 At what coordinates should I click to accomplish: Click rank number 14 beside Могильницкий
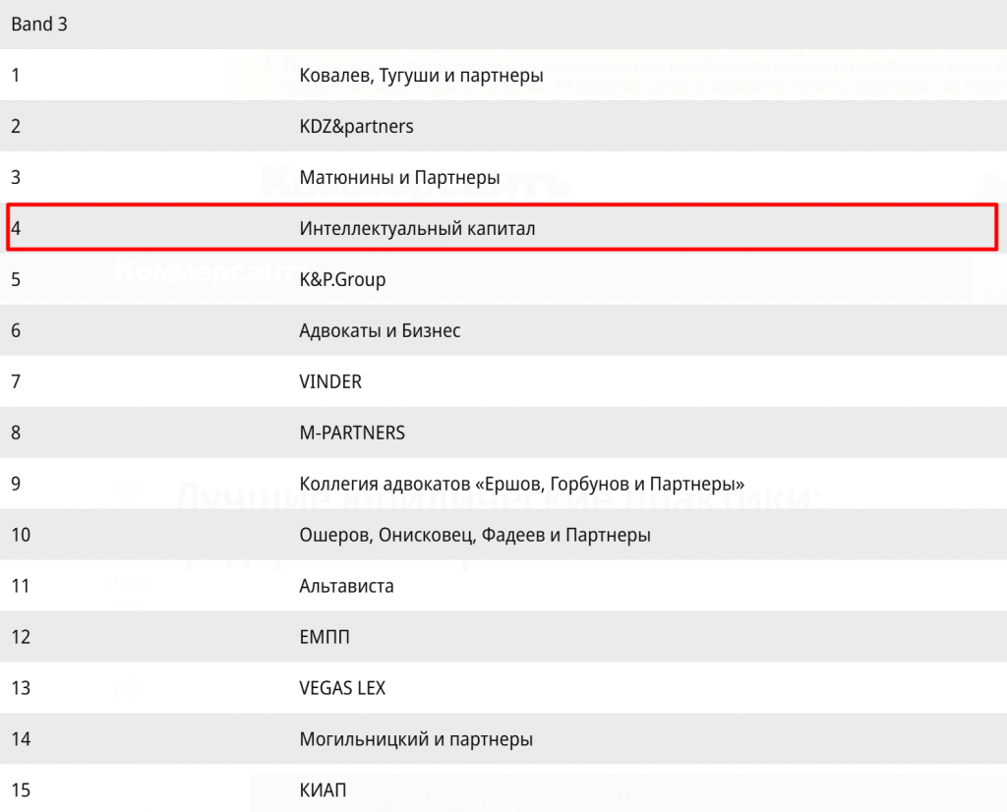pyautogui.click(x=21, y=739)
